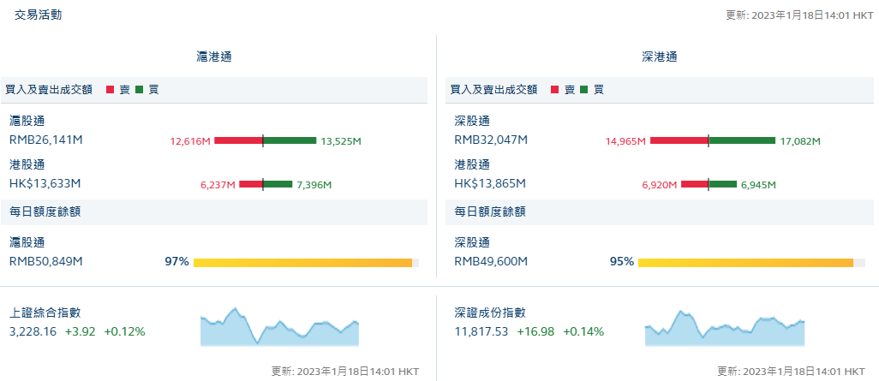Click the green buy legend swatch under 滬港通
Image resolution: width=879 pixels, height=381 pixels.
pyautogui.click(x=139, y=89)
